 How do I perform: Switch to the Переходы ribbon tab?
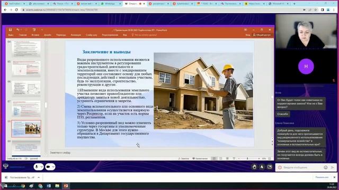(x=61, y=35)
